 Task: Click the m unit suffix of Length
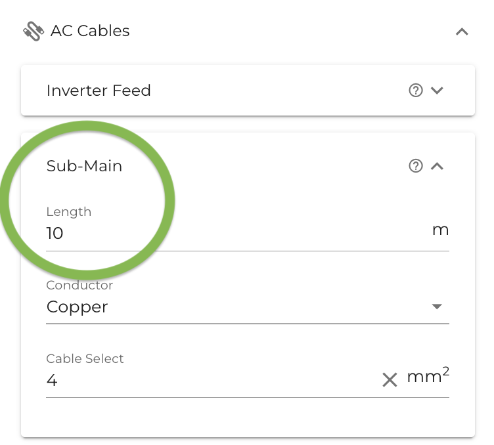point(440,230)
